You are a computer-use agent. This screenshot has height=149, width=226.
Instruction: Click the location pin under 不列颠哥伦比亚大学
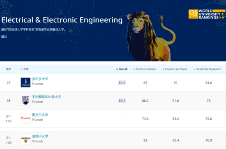33,102
